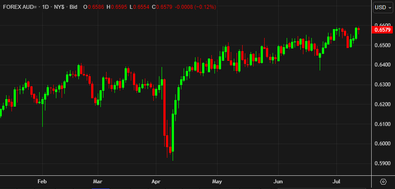Click the 0.5900 price axis label
Image resolution: width=395 pixels, height=189 pixels.
coord(382,163)
